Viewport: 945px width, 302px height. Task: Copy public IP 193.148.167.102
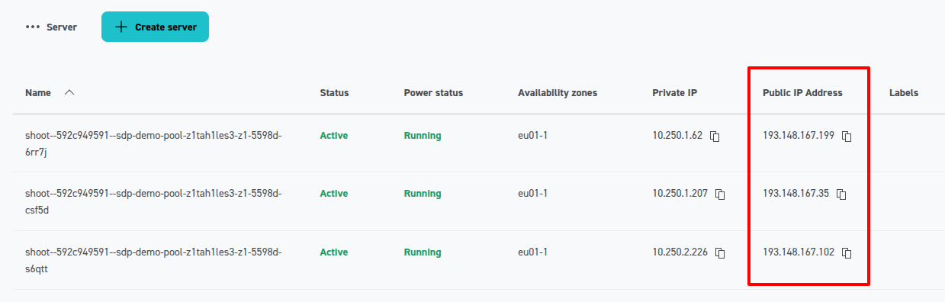pyautogui.click(x=847, y=253)
